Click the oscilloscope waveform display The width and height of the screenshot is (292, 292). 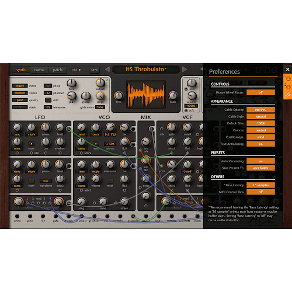tap(146, 95)
